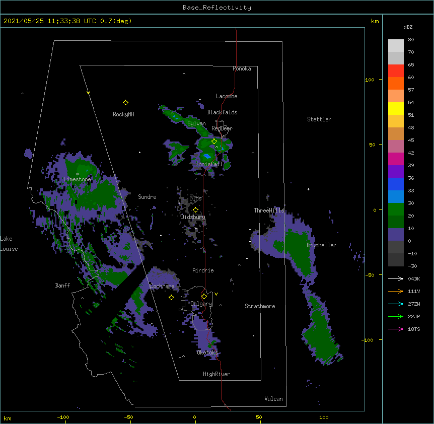
Task: Click the Calgary city label
Action: click(x=201, y=304)
